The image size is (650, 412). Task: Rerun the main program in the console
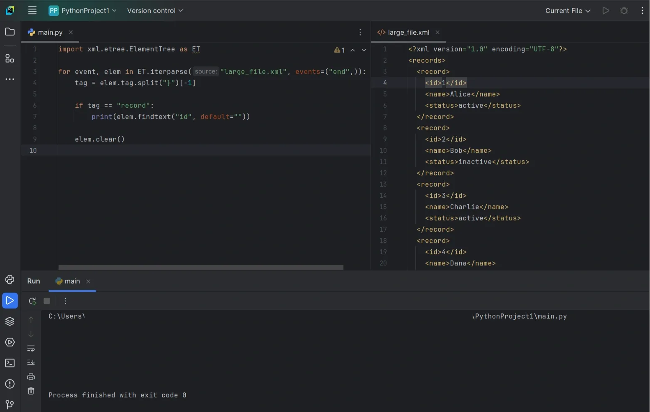(32, 301)
